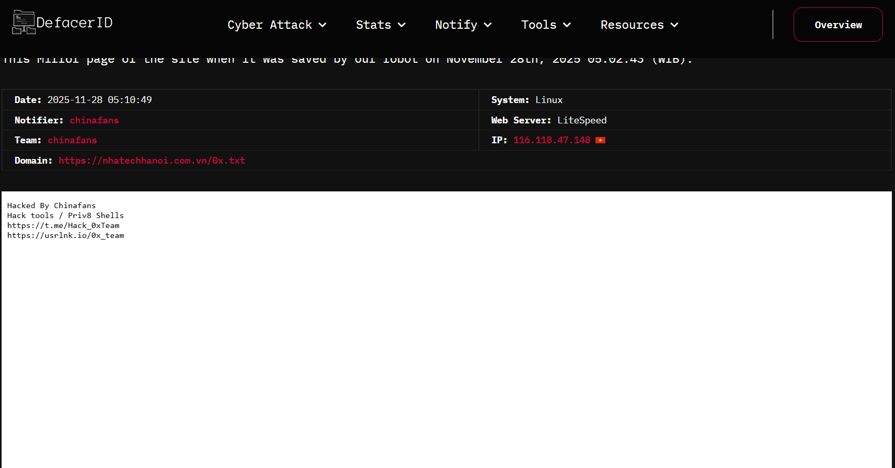Expand the Cyber Attack chevron arrow
This screenshot has width=895, height=468.
323,25
